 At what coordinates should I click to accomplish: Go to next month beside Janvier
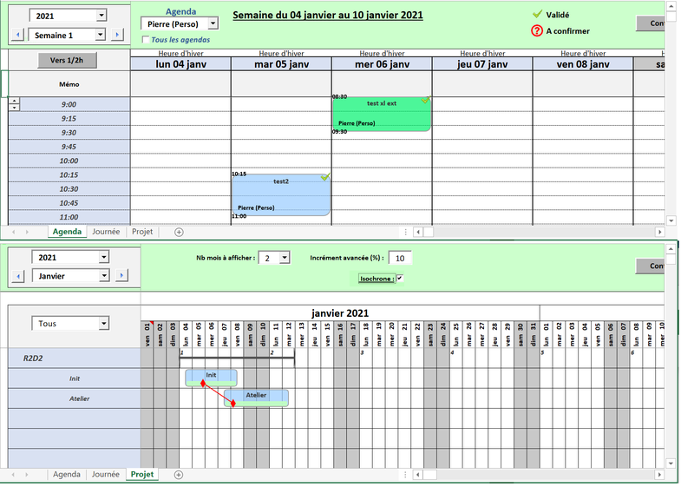121,276
